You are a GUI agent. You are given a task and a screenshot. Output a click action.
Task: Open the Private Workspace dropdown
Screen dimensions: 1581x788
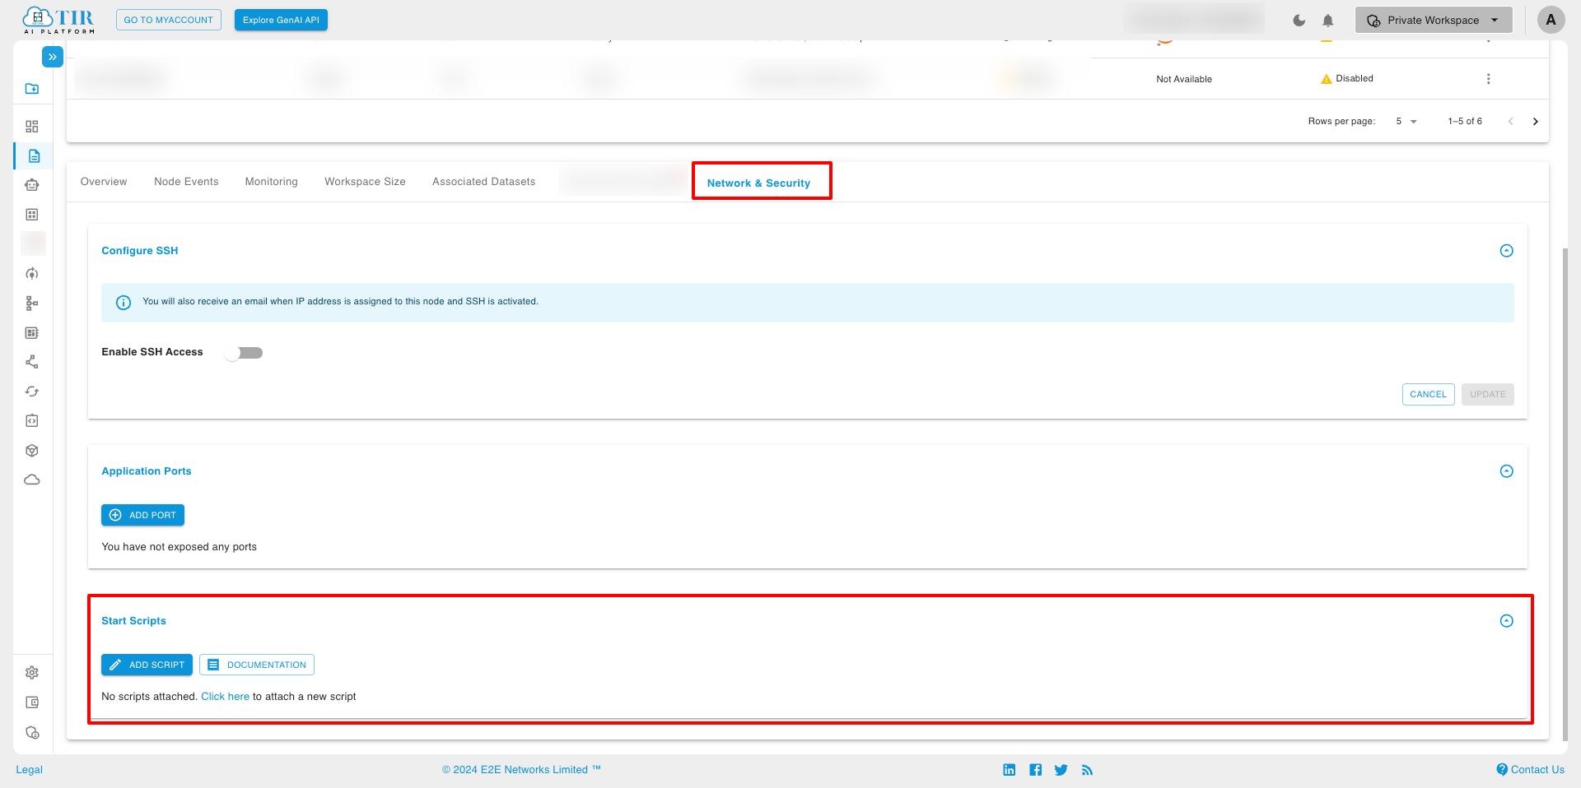tap(1434, 21)
